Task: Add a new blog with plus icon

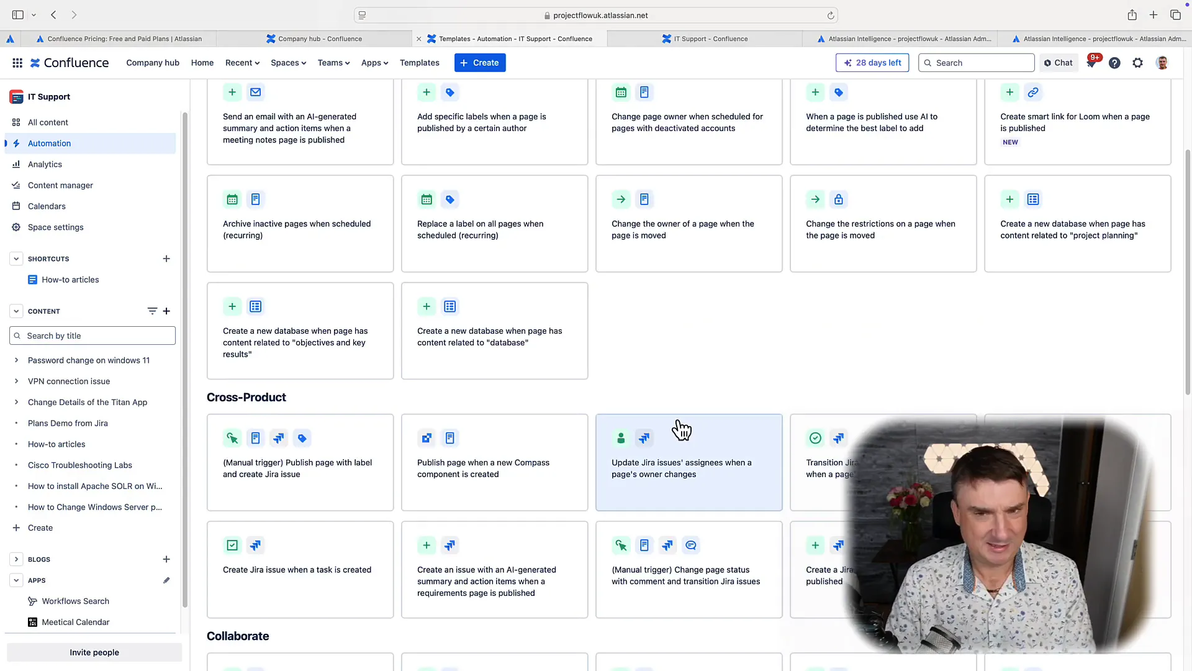Action: pyautogui.click(x=166, y=560)
